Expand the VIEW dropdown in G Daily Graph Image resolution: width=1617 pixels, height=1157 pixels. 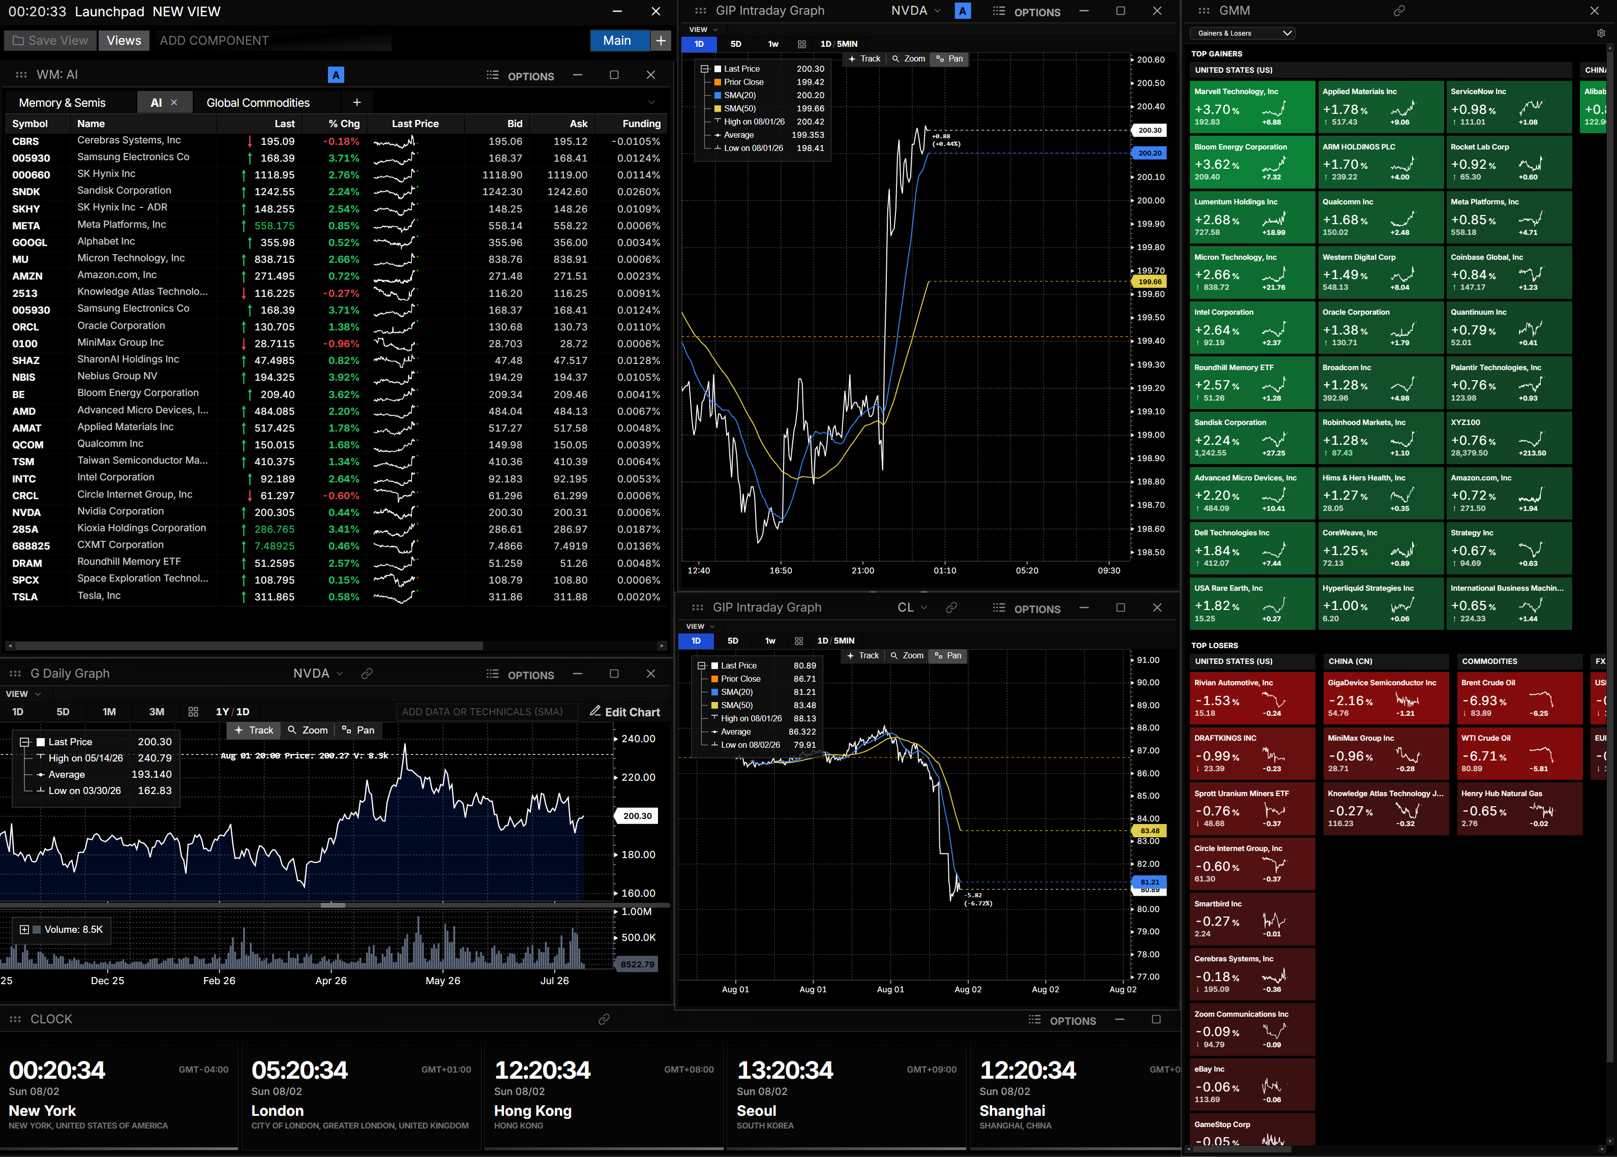(24, 694)
